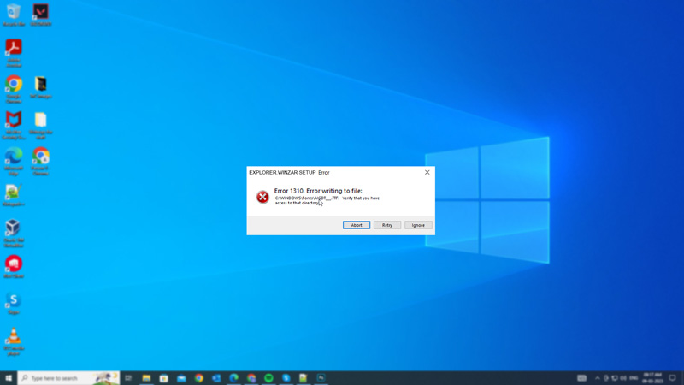Screen dimensions: 684x385
Task: Select the Chrome profile shortcut beside Edge
Action: (40, 161)
